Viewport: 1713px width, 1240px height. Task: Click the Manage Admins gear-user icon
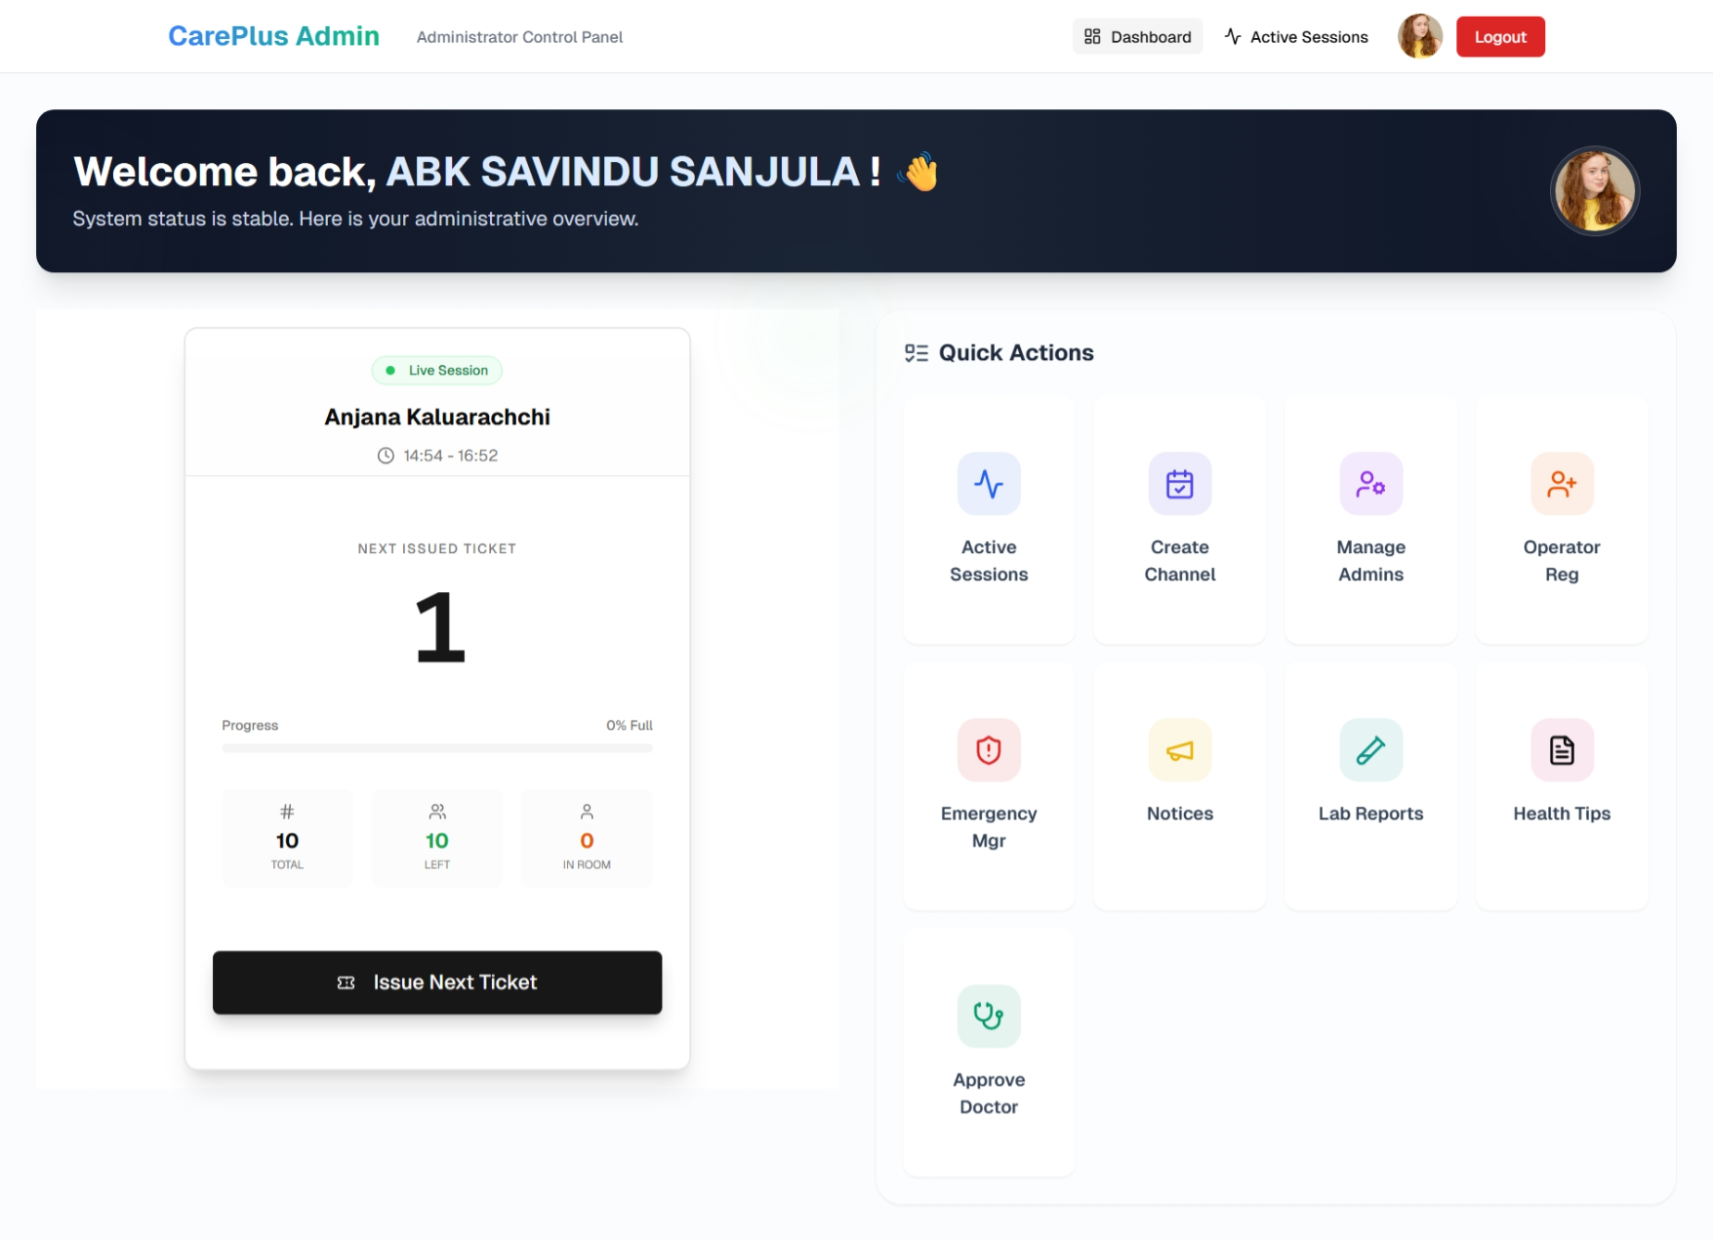coord(1370,483)
